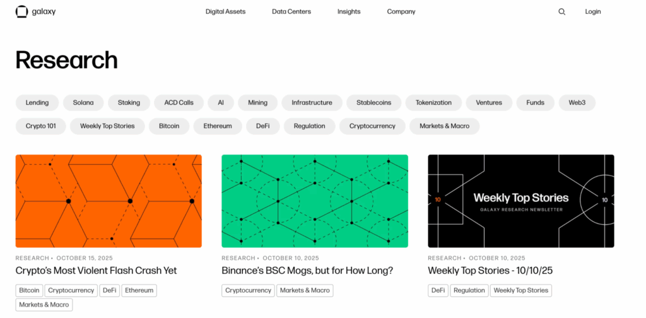Screen dimensions: 646x318
Task: Open the Data Centers menu
Action: pos(291,11)
